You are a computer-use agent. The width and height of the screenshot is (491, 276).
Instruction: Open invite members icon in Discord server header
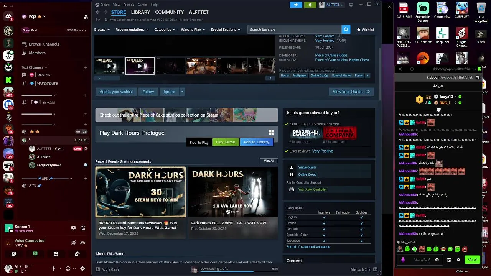[x=86, y=17]
